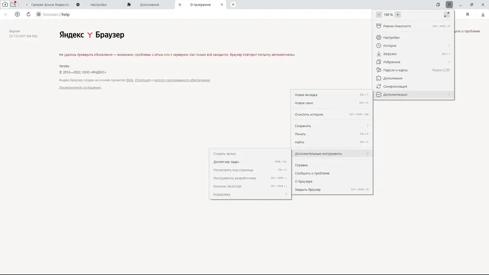Expand Избранное submenu
Viewport: 489px width, 275px height.
pyautogui.click(x=413, y=62)
